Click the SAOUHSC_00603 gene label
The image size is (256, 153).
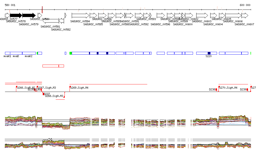tap(202, 21)
